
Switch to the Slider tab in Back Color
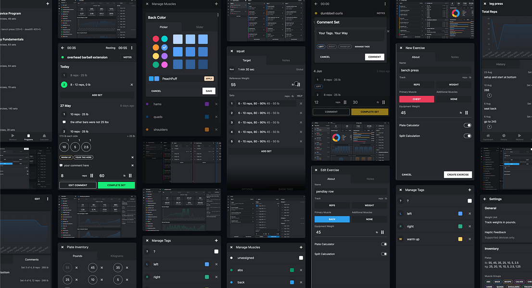[200, 27]
